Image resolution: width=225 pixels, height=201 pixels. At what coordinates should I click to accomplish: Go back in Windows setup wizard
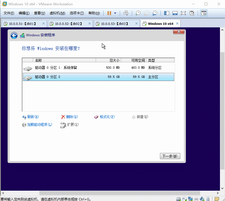[x=14, y=35]
